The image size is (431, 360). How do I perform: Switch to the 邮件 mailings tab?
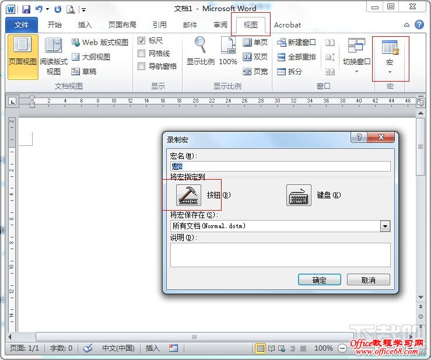[x=190, y=25]
